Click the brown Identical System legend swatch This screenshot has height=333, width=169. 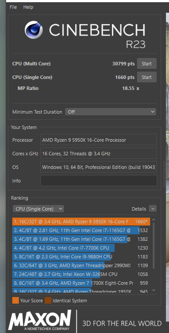tap(48, 301)
